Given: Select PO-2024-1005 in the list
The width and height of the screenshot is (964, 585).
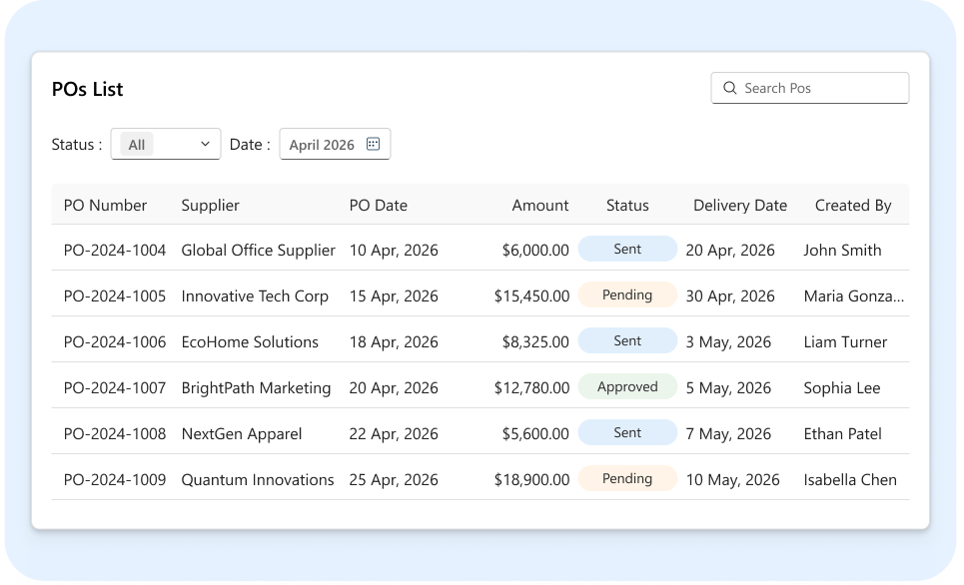Looking at the screenshot, I should point(115,296).
